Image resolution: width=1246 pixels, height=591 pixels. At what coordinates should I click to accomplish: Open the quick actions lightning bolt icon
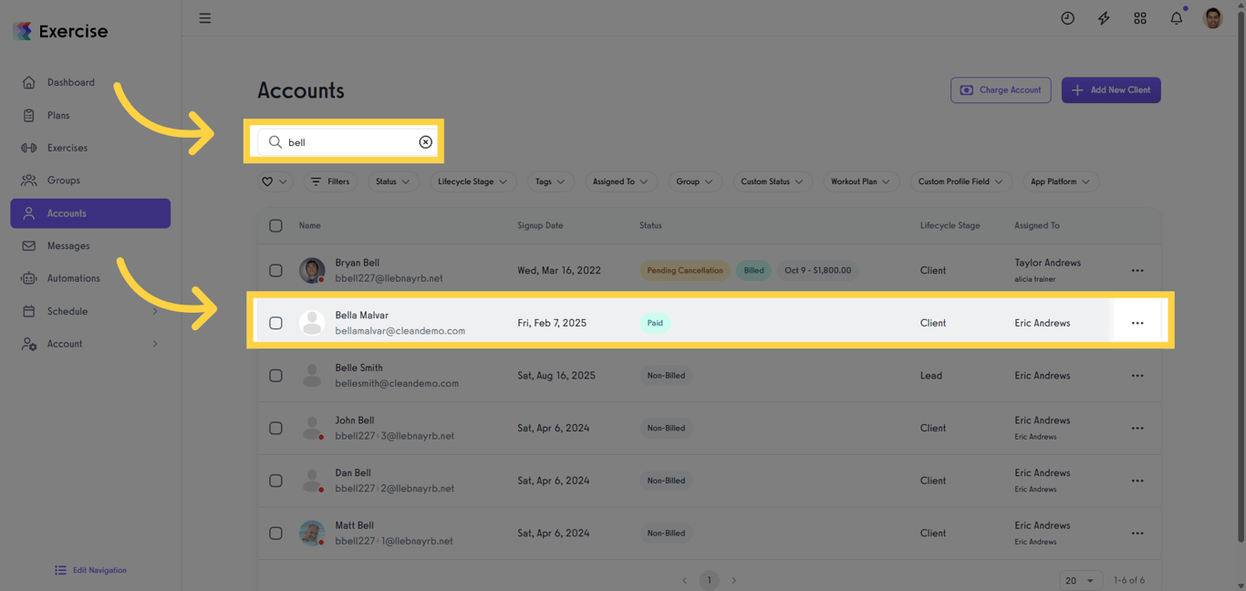1104,17
